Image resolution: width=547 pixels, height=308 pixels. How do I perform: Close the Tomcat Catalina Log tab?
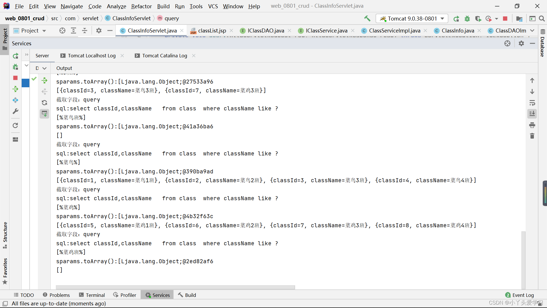(x=194, y=56)
